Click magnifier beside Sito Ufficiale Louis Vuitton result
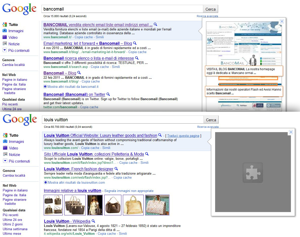300x237 pixels. (147, 154)
